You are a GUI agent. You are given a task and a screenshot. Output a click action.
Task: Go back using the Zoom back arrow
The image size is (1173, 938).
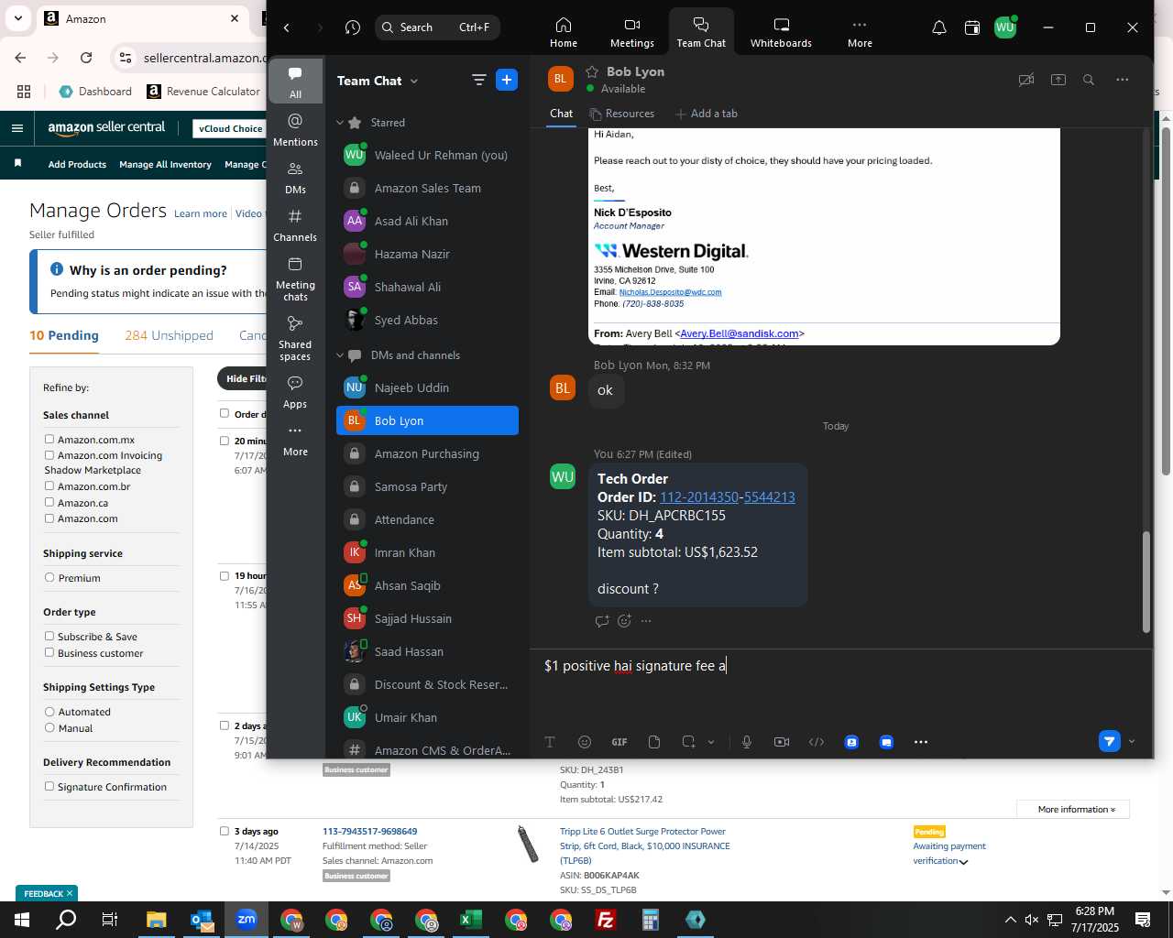point(287,27)
